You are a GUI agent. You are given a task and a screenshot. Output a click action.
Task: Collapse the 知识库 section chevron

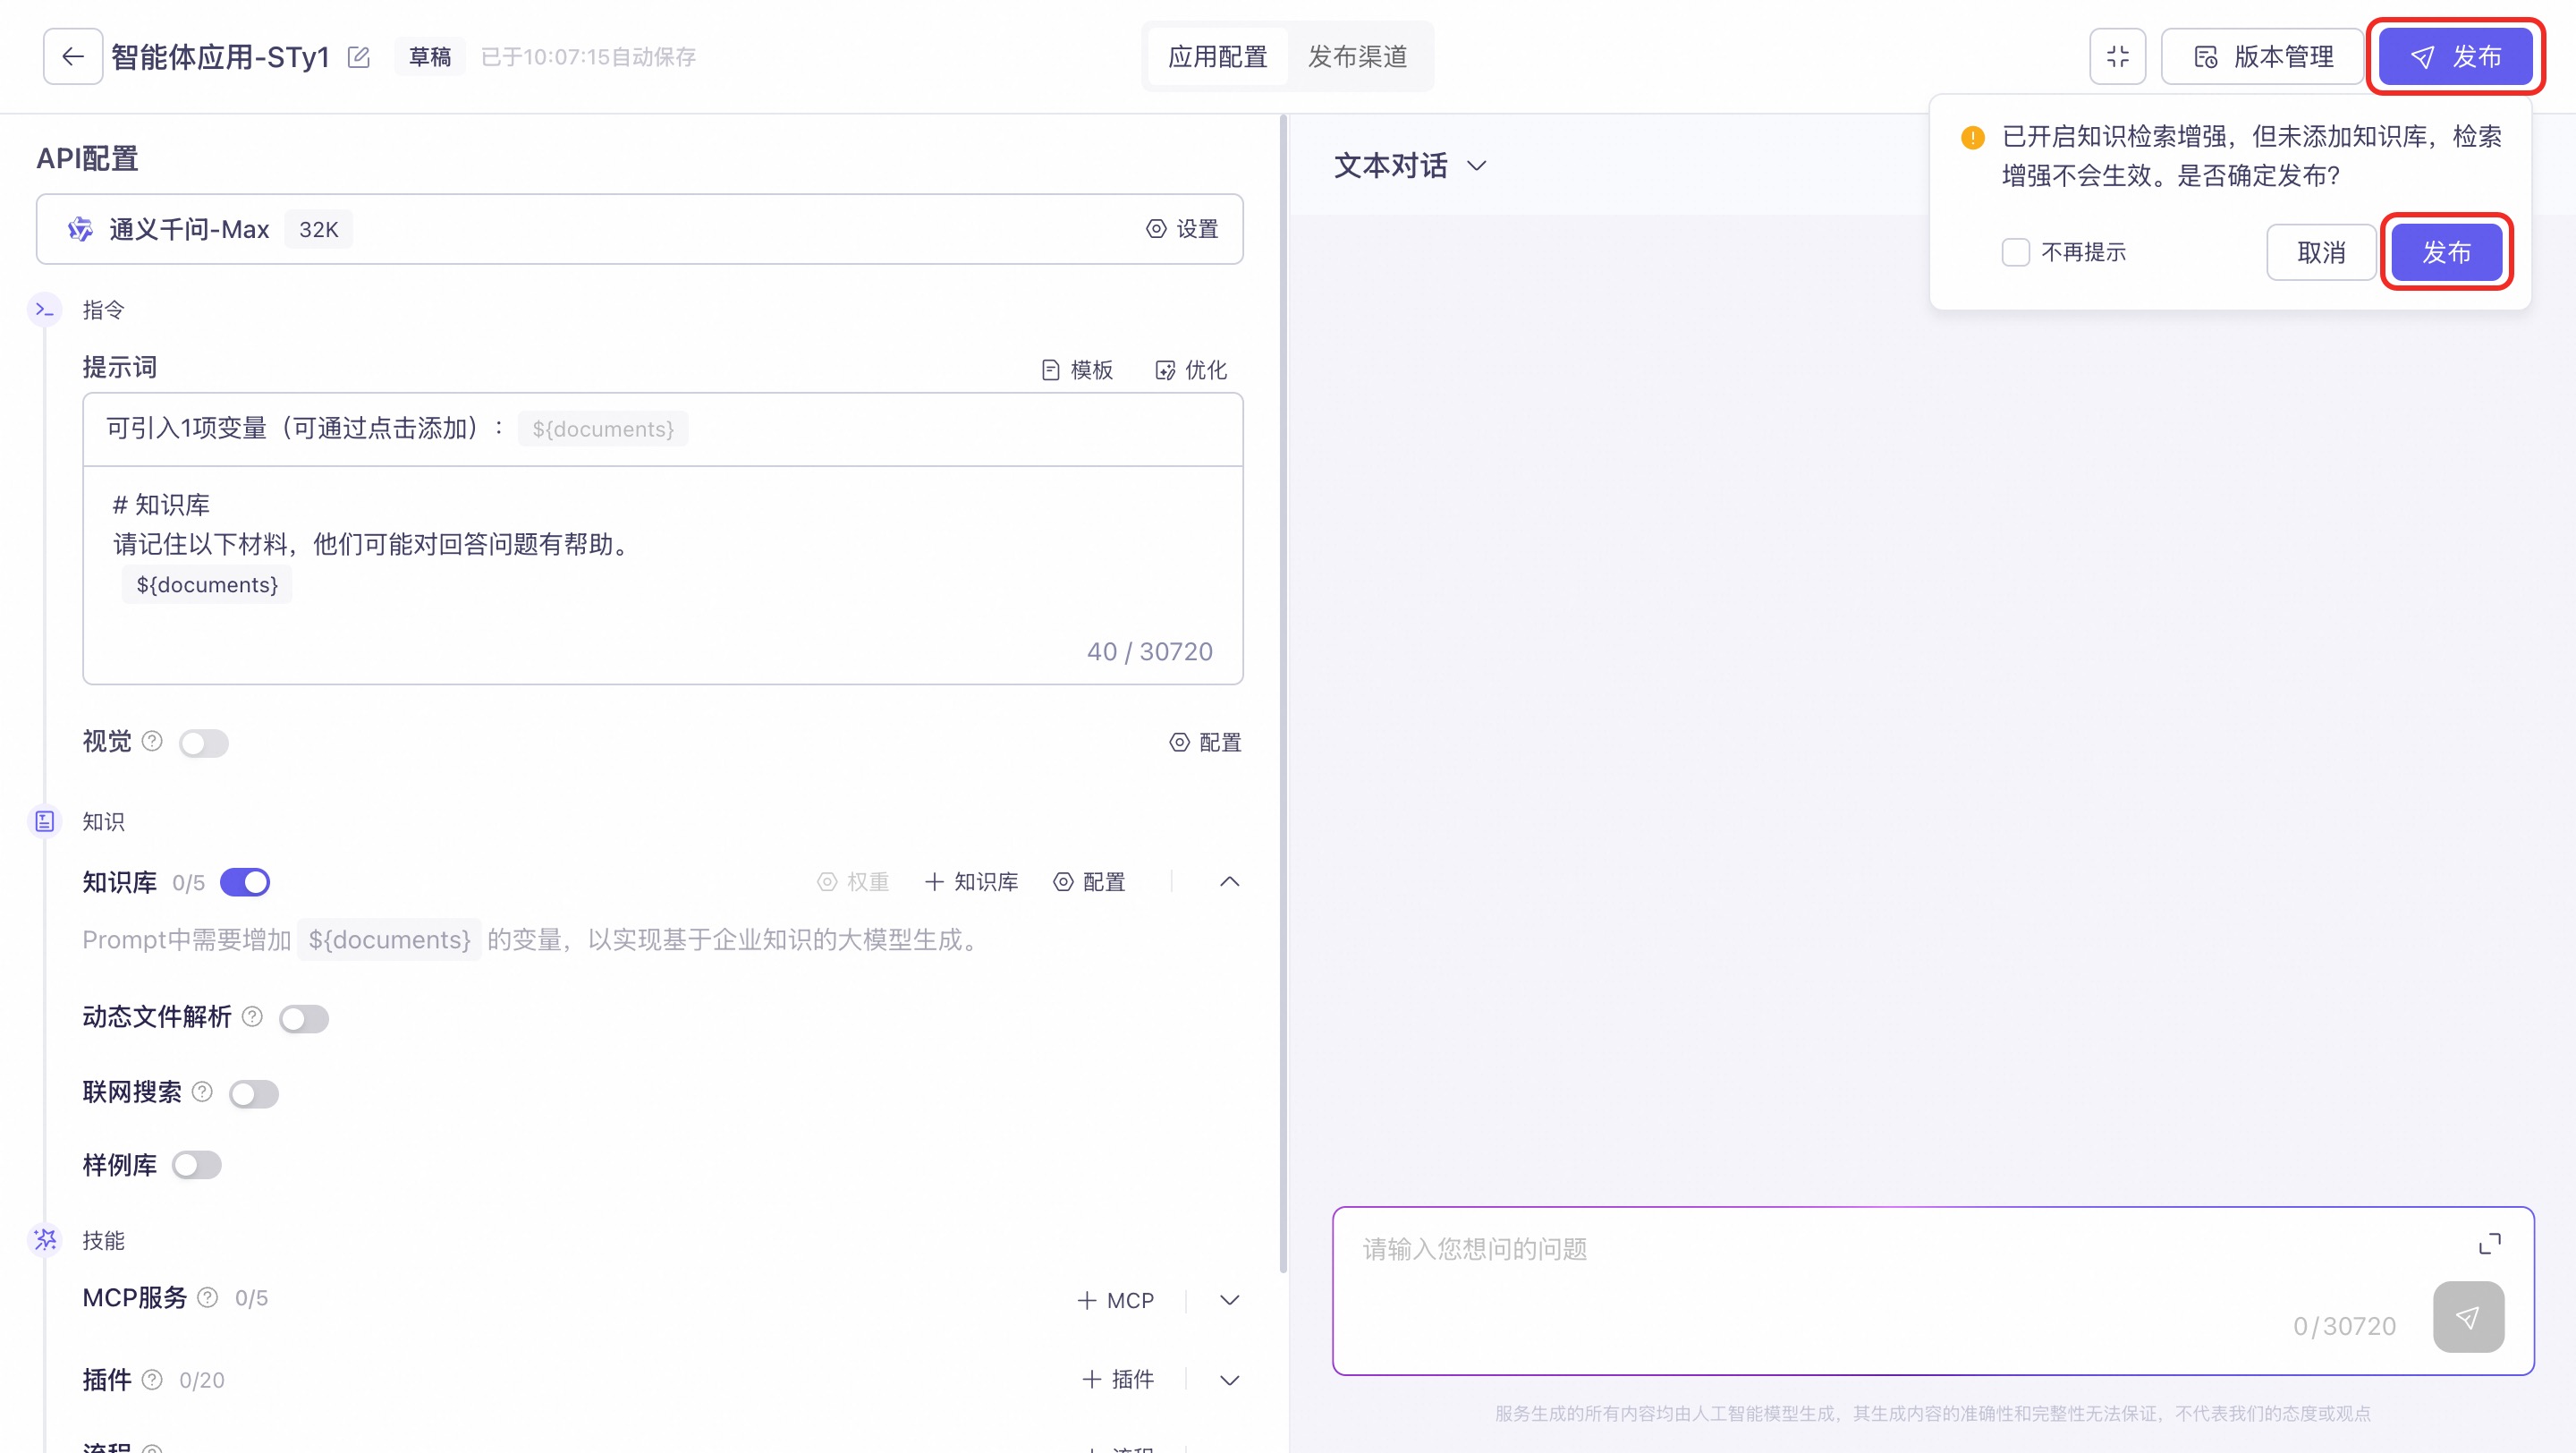1229,882
